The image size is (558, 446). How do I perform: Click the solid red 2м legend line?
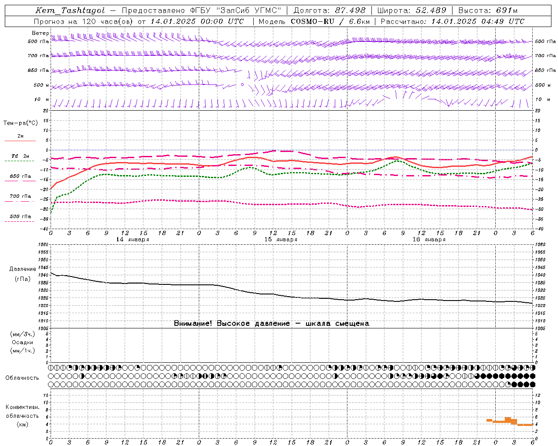20,141
